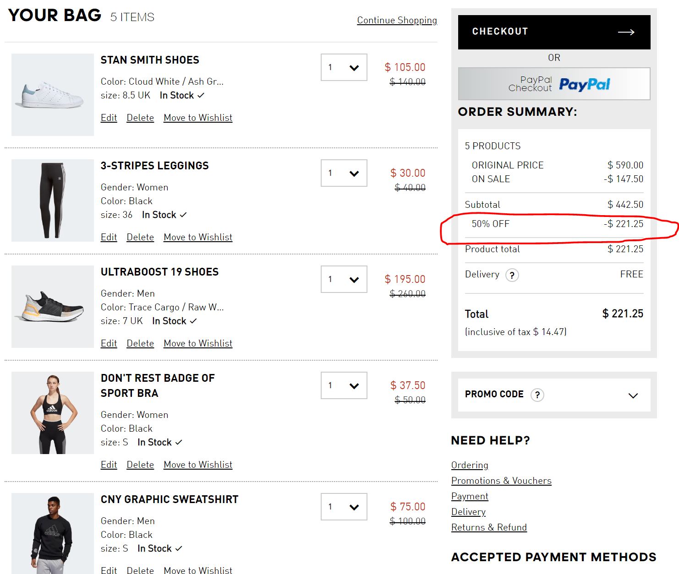Click the Promo Code help question mark icon

tap(537, 395)
